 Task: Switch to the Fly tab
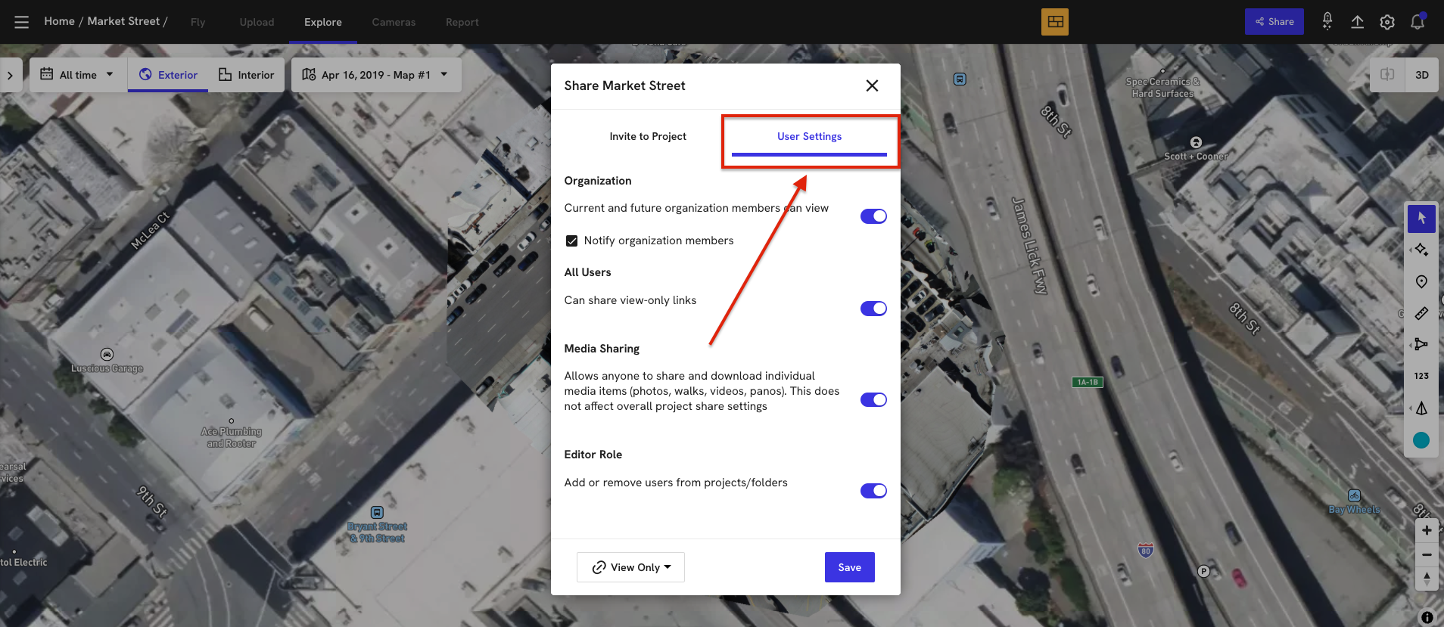198,22
